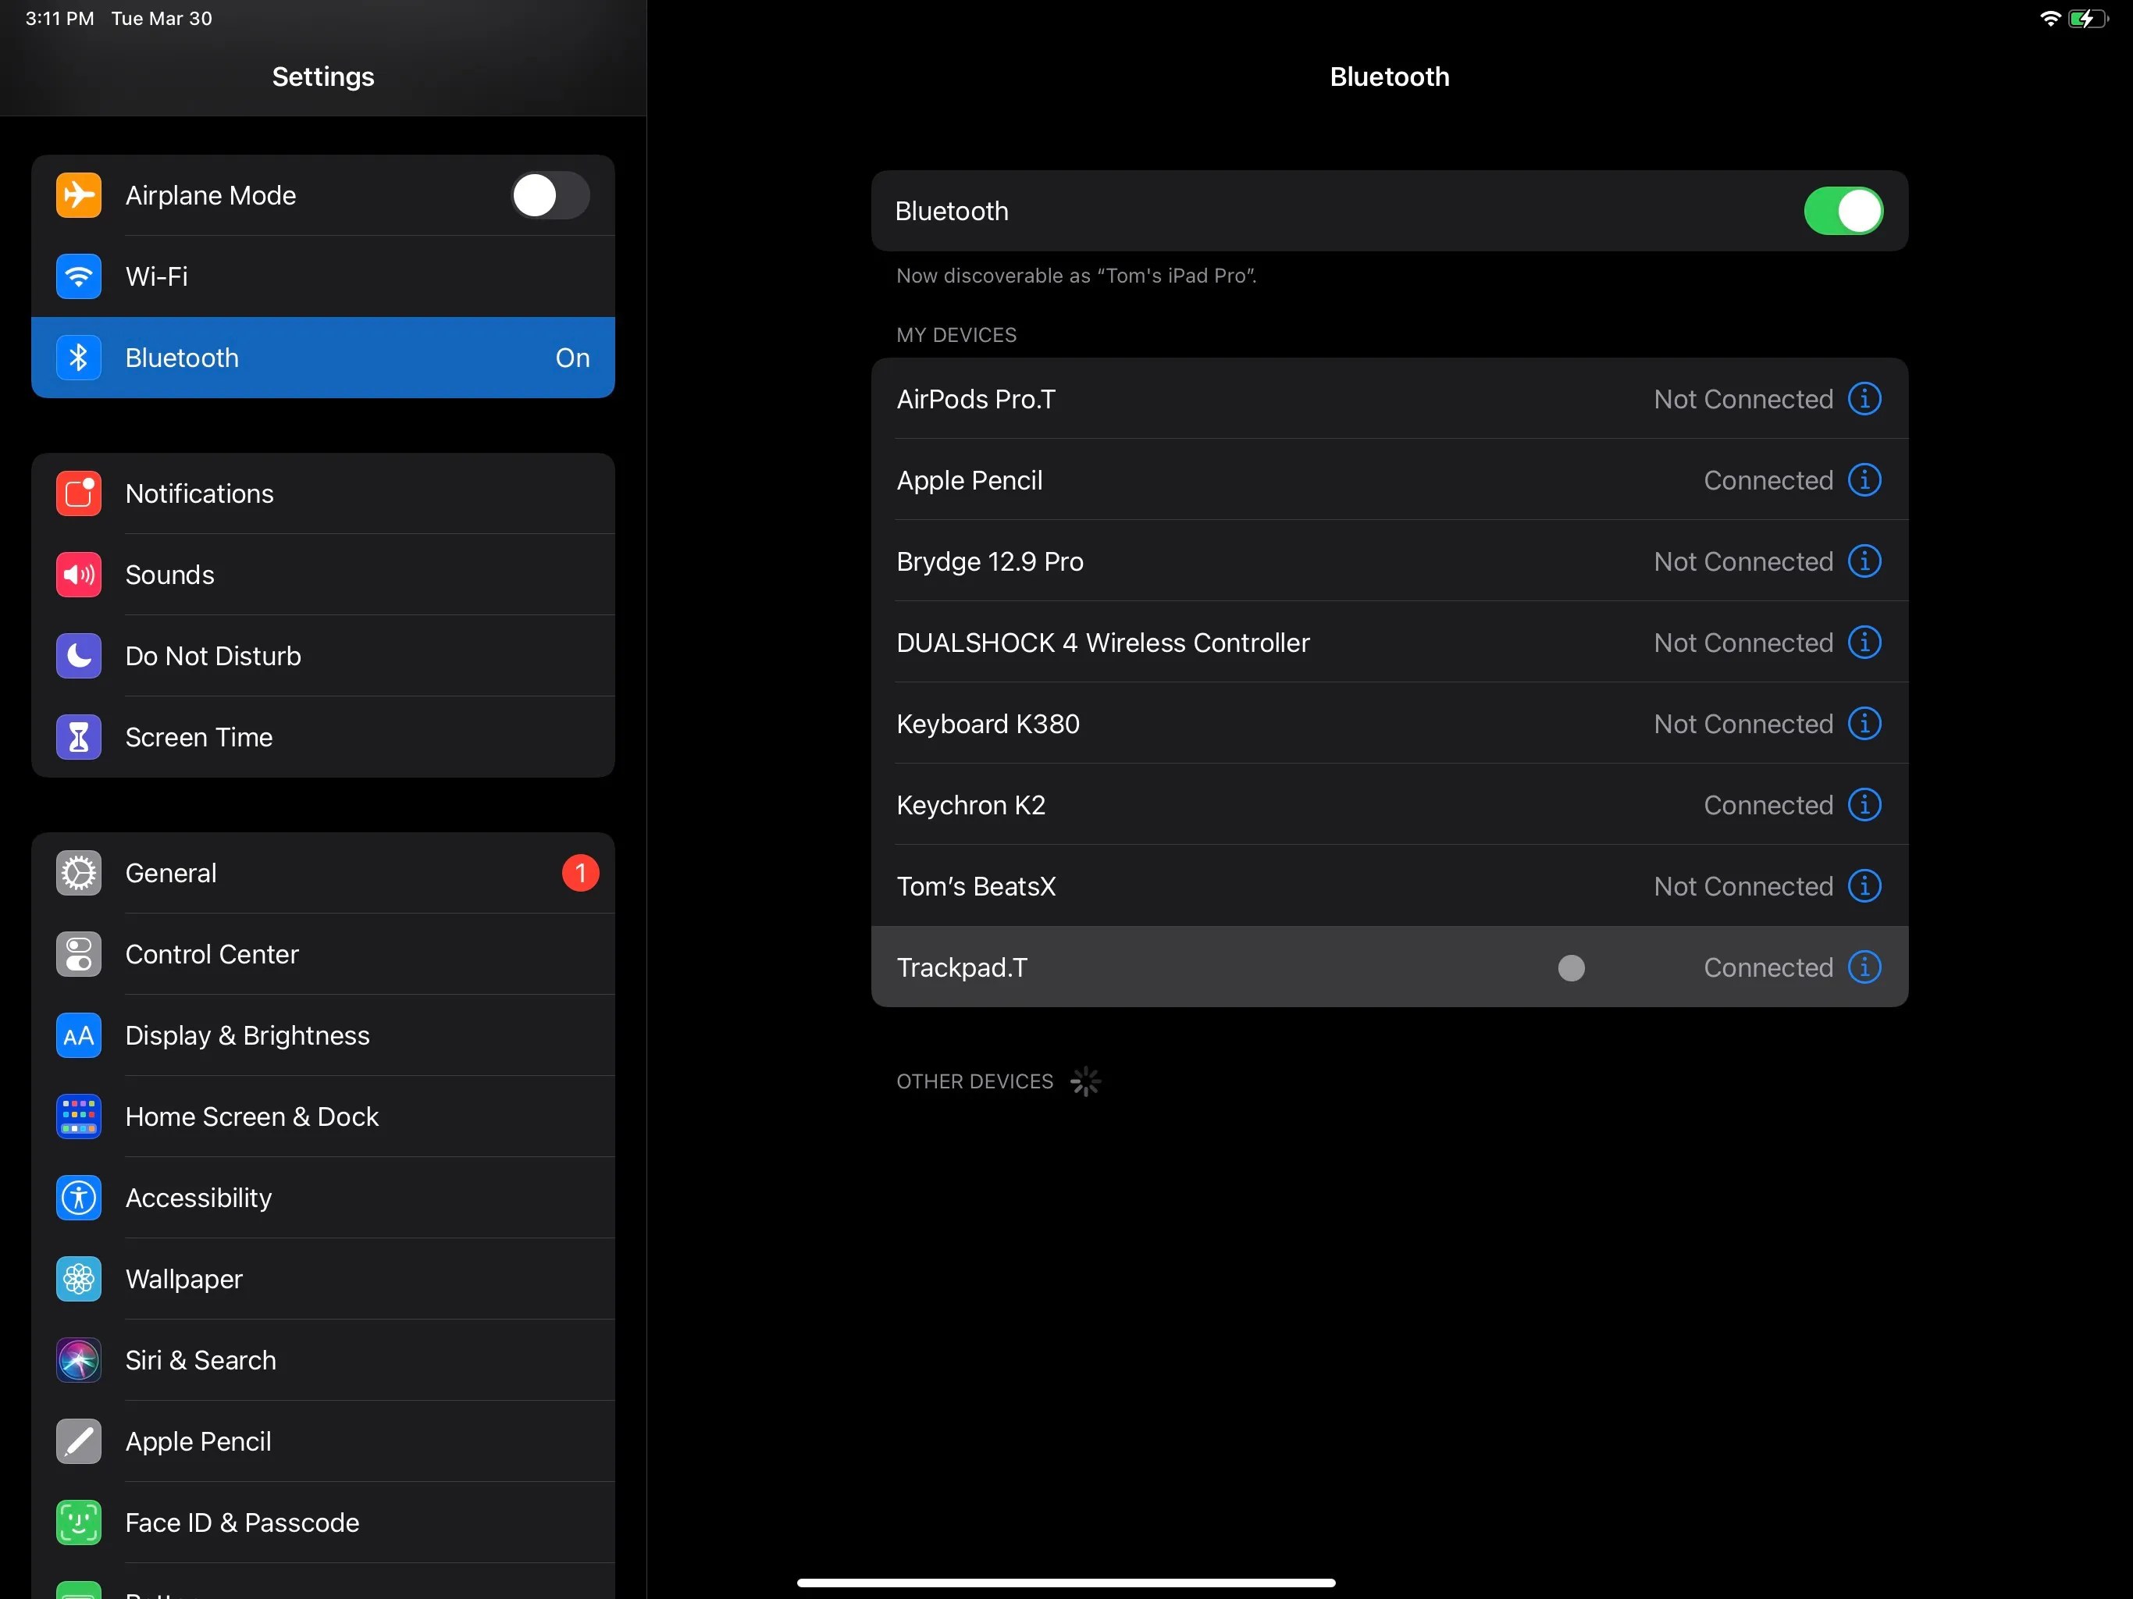Click the circular indicator next to Trackpad.T
Screen dimensions: 2133x1599
pos(1571,968)
